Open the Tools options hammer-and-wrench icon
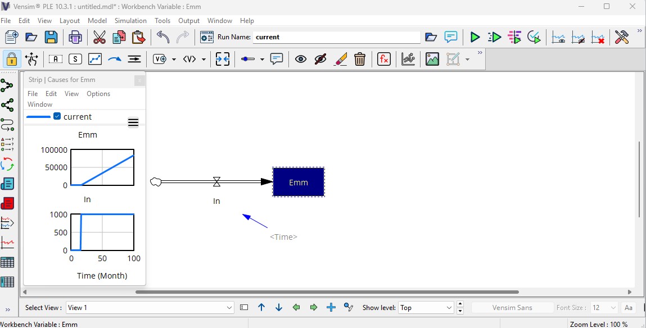The image size is (646, 328). click(x=622, y=37)
